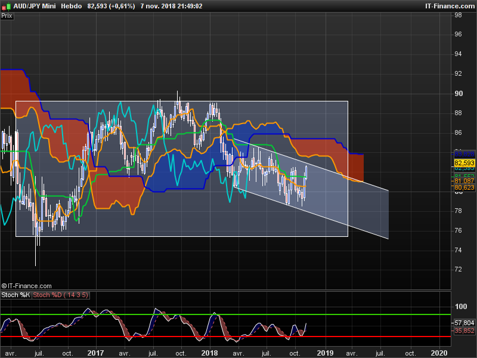Click the yellow 82,593 current price tag
Image resolution: width=477 pixels, height=358 pixels.
pyautogui.click(x=464, y=163)
